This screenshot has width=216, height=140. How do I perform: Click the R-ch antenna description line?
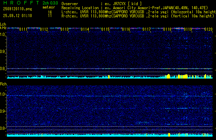pos(138,16)
